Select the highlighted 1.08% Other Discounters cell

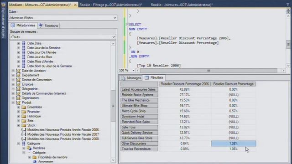coord(233,143)
